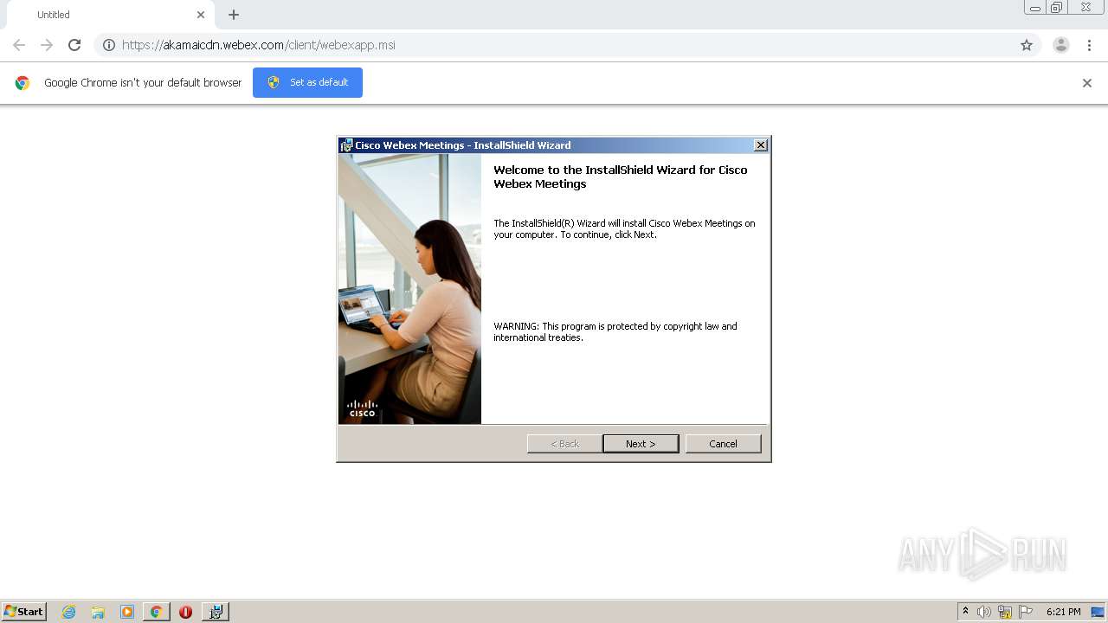Open the Chrome three-dot menu
This screenshot has width=1108, height=623.
tap(1089, 45)
